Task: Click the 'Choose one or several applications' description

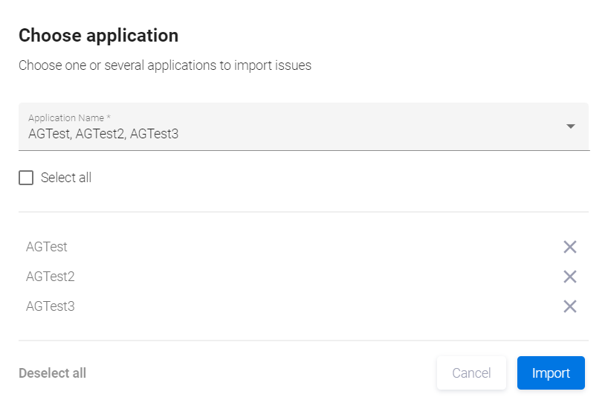Action: tap(165, 65)
